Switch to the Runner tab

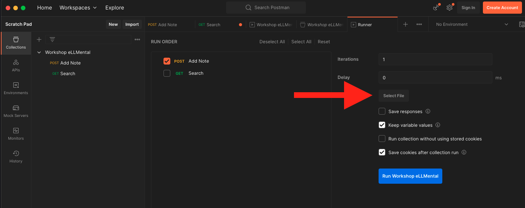click(373, 25)
